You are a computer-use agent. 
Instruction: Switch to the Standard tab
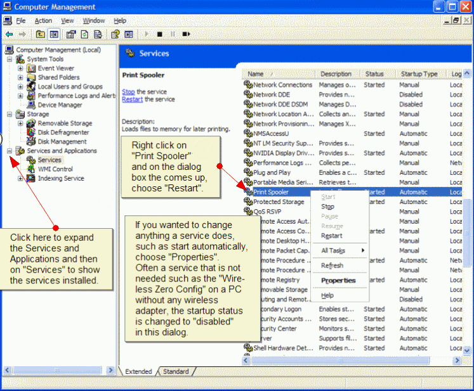pos(176,371)
